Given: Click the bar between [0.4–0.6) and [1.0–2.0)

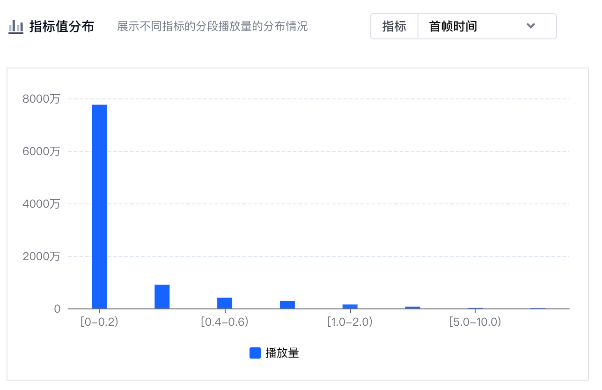Looking at the screenshot, I should click(287, 305).
